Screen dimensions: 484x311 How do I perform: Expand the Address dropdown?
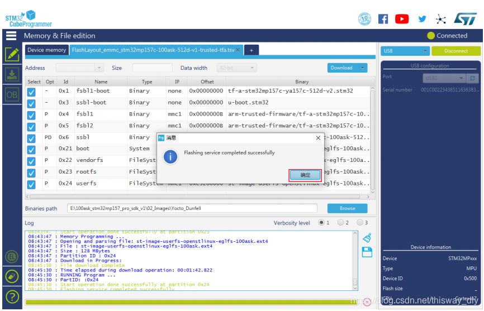(x=99, y=68)
